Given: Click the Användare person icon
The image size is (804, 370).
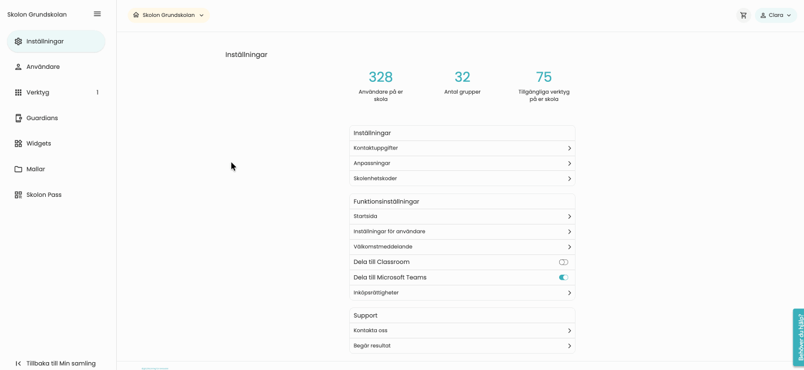Looking at the screenshot, I should [18, 67].
